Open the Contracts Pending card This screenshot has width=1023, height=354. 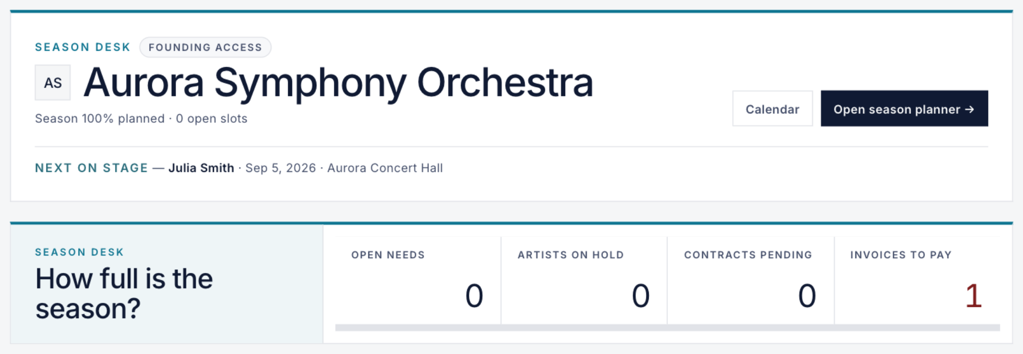[751, 280]
